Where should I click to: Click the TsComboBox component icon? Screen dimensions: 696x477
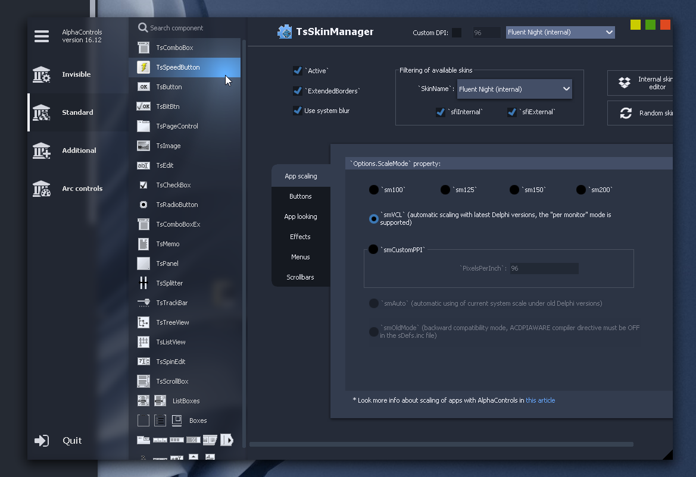pyautogui.click(x=143, y=48)
